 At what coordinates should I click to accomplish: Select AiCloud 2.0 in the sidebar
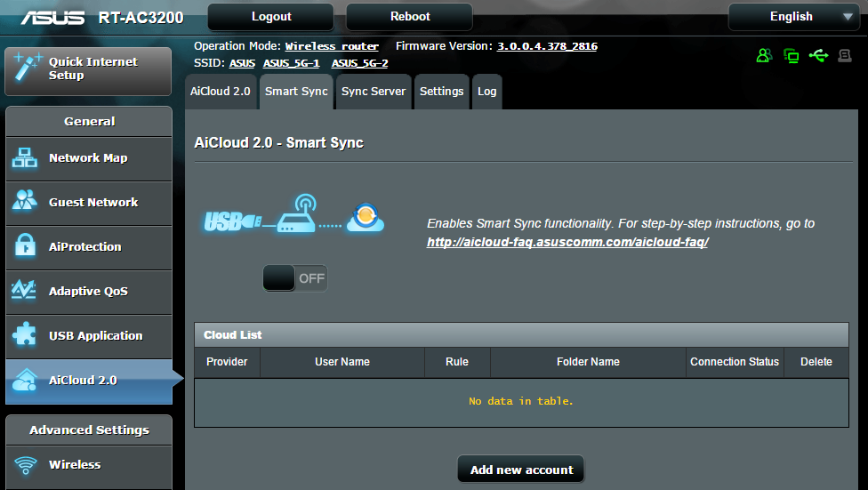[89, 381]
